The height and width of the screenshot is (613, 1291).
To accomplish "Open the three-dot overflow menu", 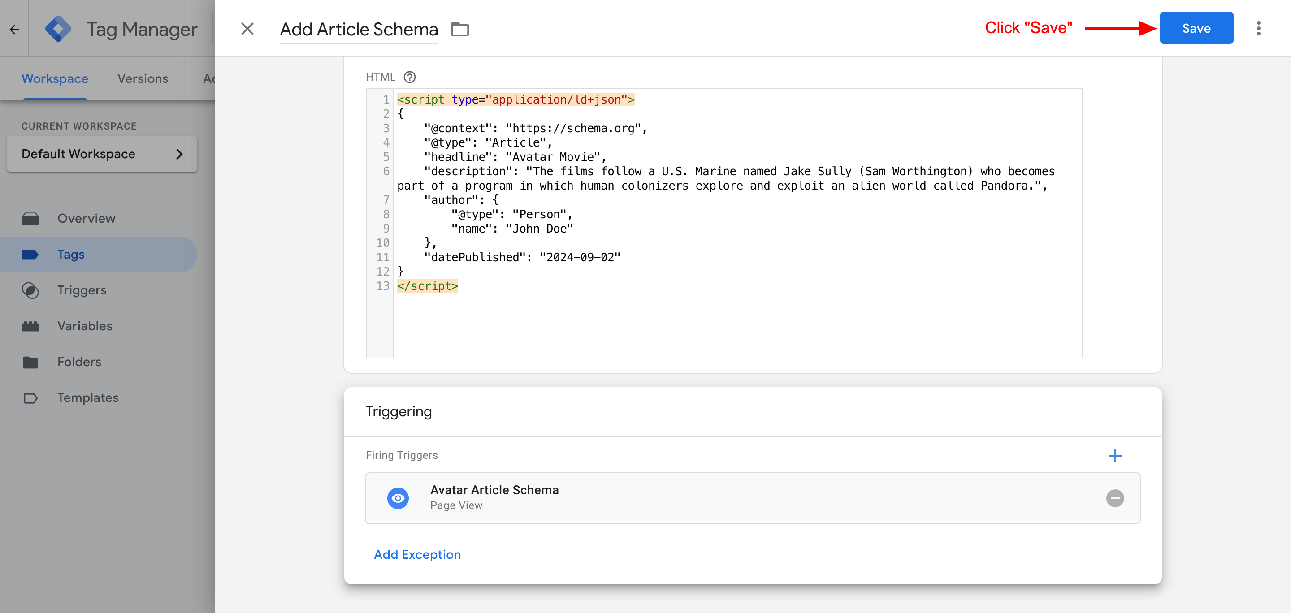I will [x=1259, y=29].
